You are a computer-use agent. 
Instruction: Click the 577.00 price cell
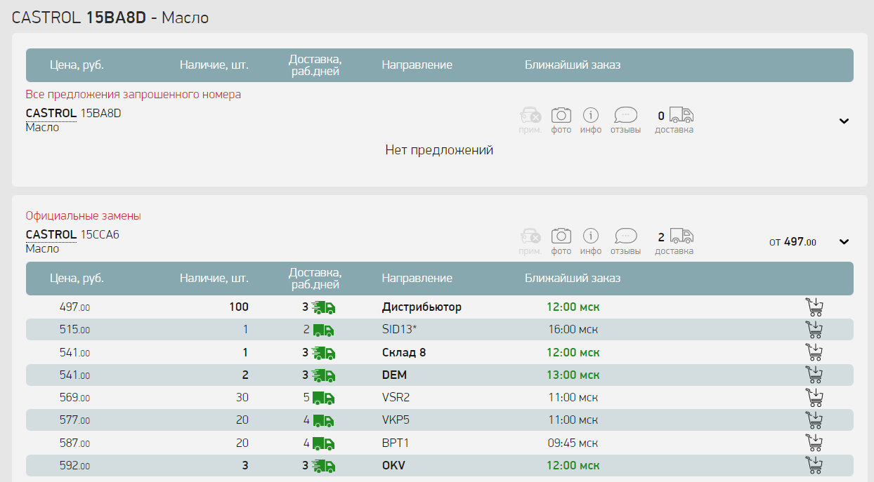(74, 420)
